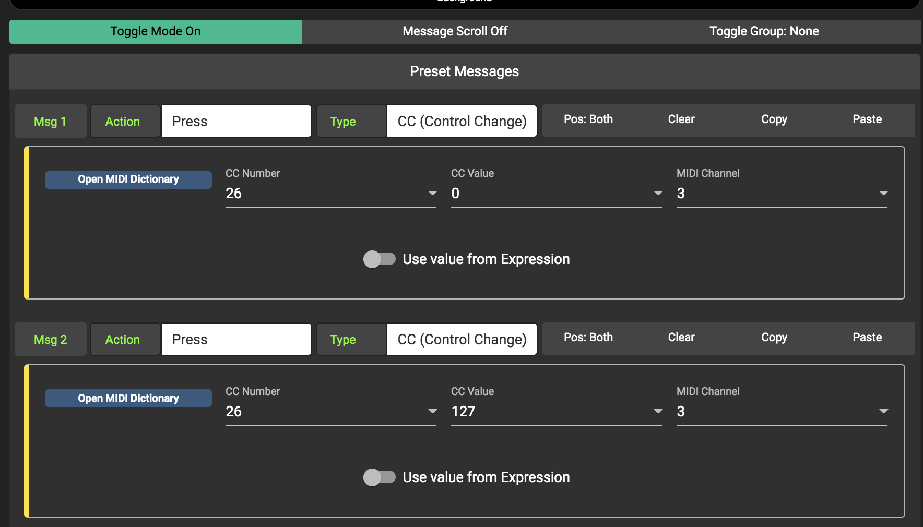
Task: Change the Toggle Group: None setting
Action: [x=764, y=31]
